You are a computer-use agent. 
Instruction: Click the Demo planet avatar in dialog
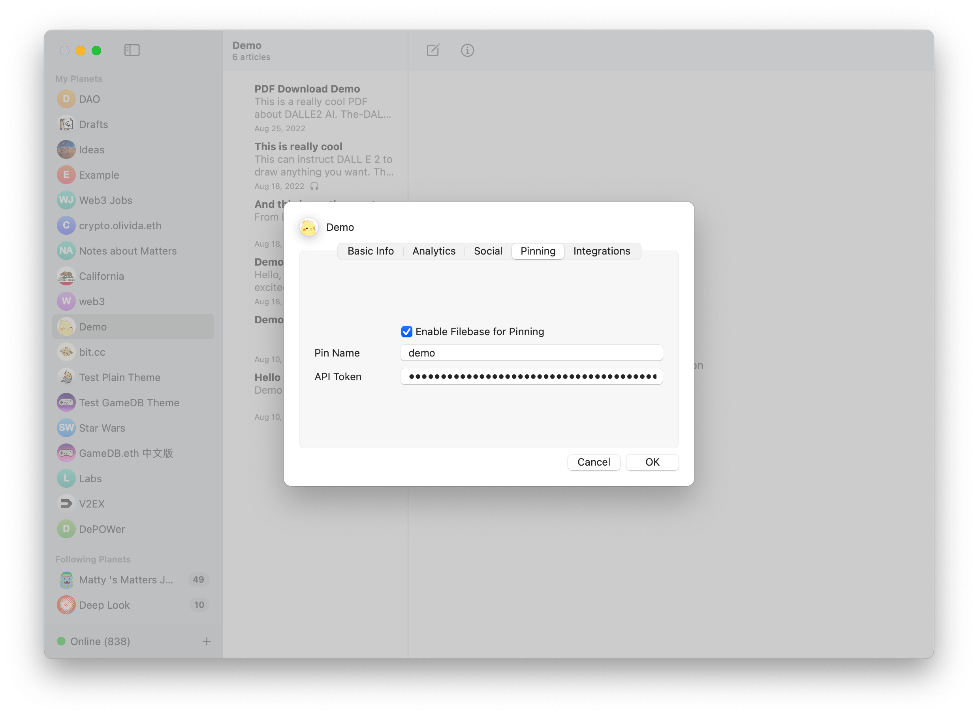click(309, 227)
